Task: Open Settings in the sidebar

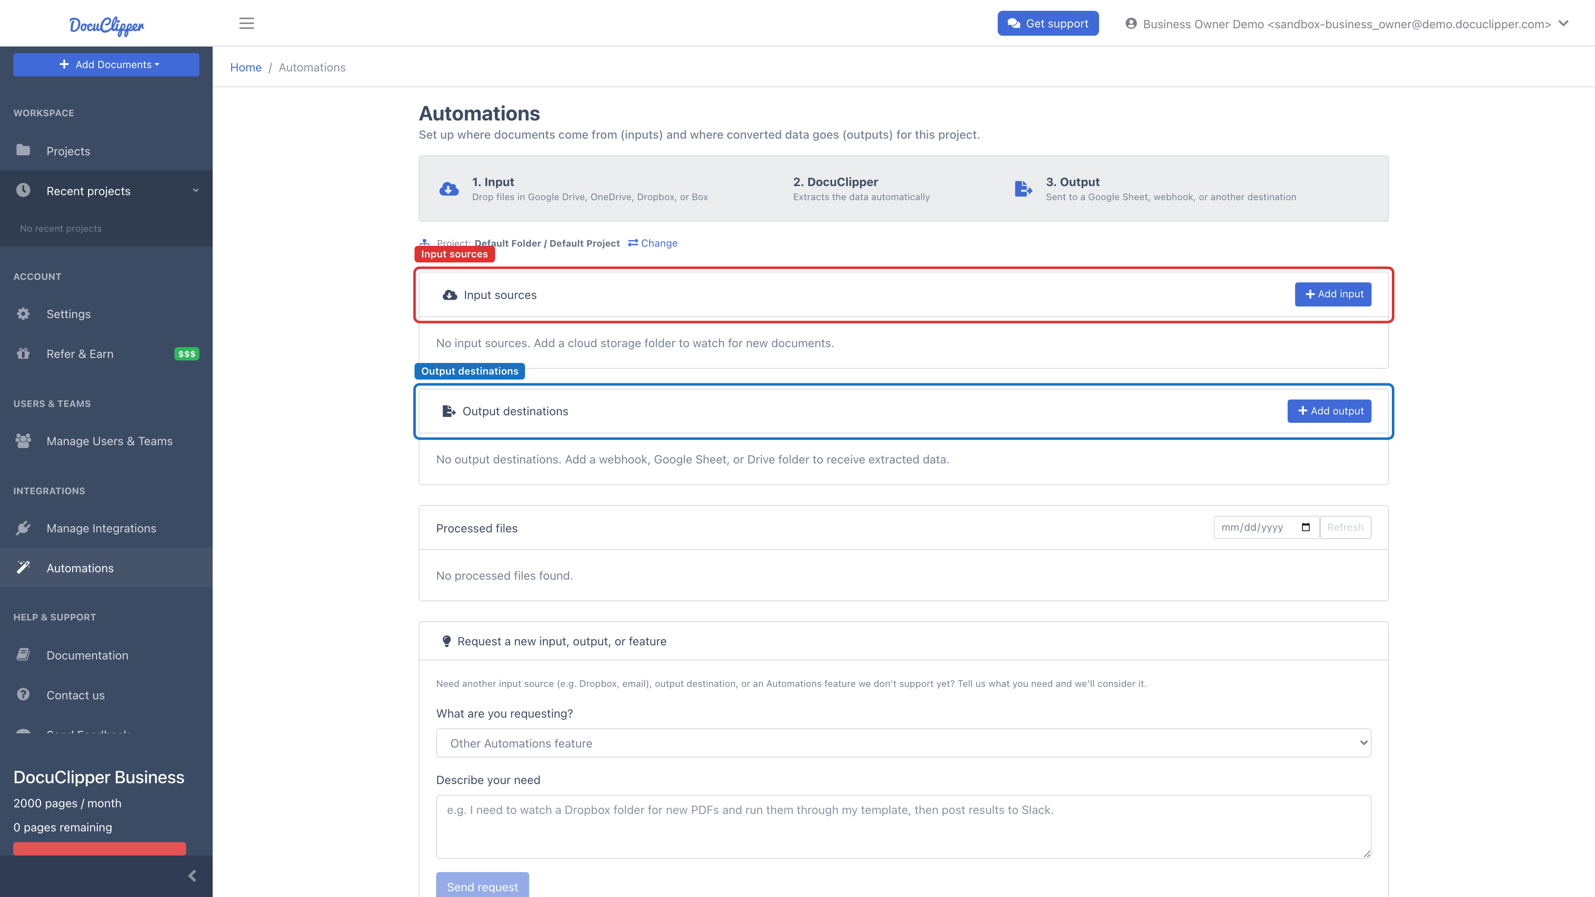Action: pos(106,314)
